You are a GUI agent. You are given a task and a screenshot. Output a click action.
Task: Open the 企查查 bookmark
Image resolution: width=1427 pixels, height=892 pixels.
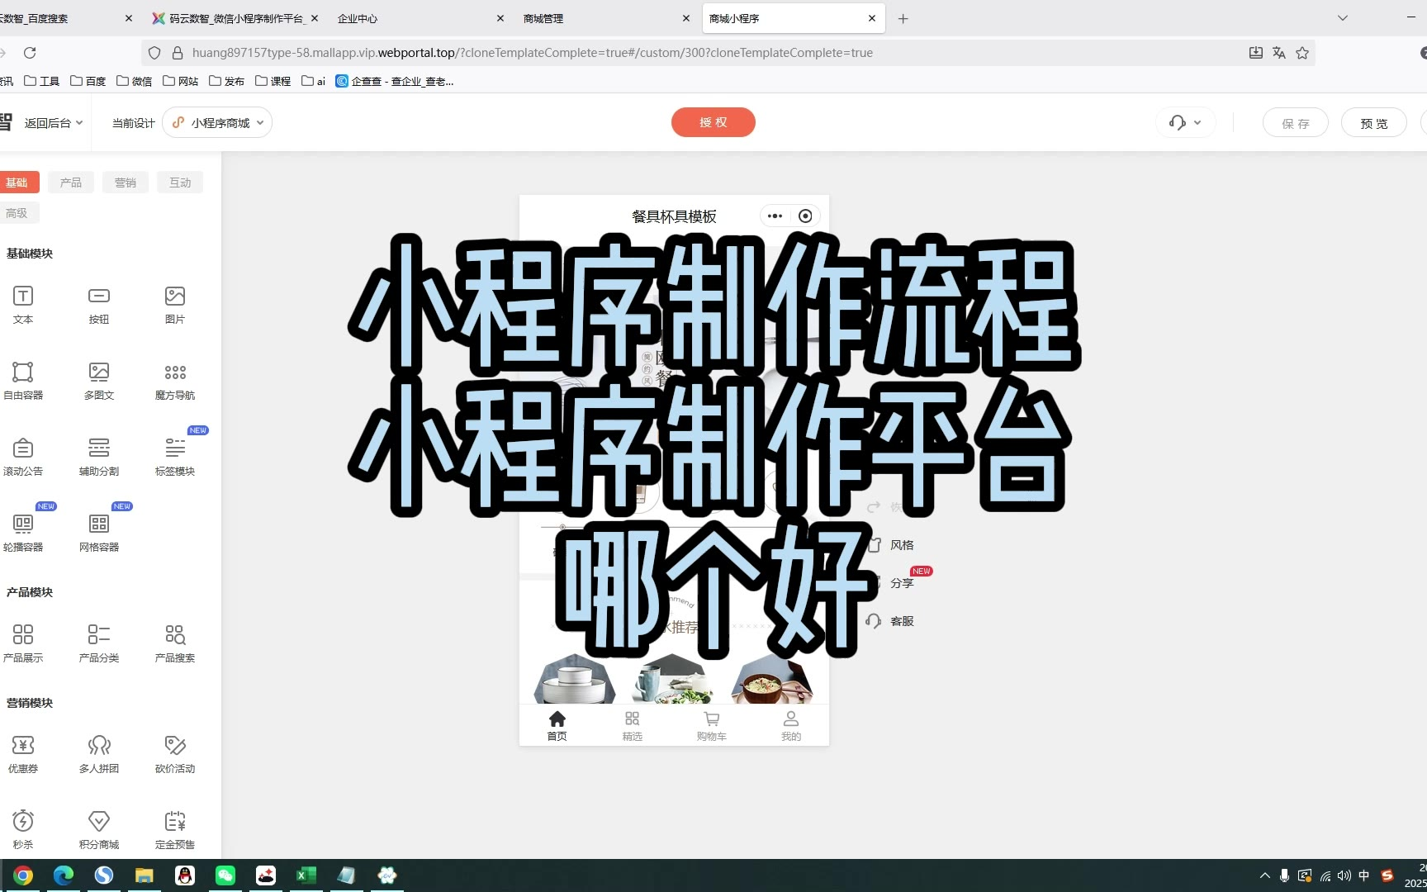click(x=395, y=81)
